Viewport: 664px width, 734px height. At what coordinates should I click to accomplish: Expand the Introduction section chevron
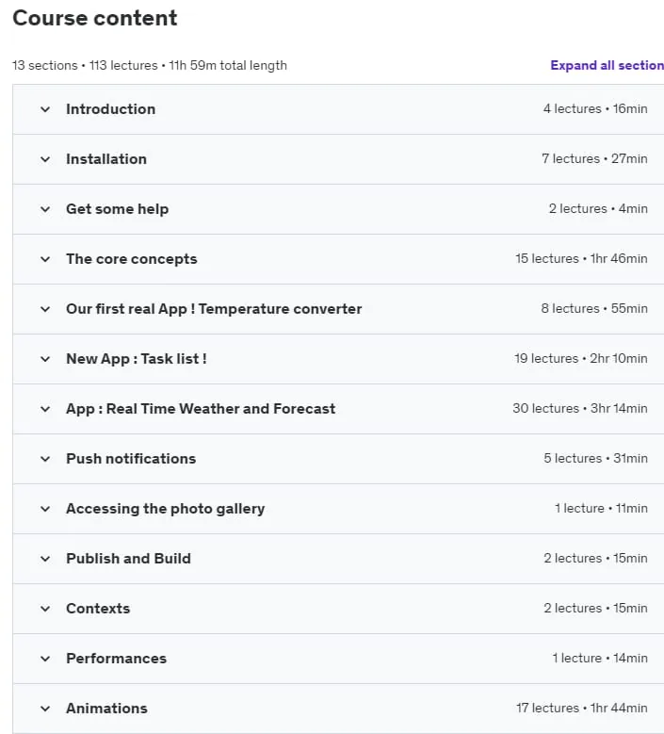click(45, 109)
